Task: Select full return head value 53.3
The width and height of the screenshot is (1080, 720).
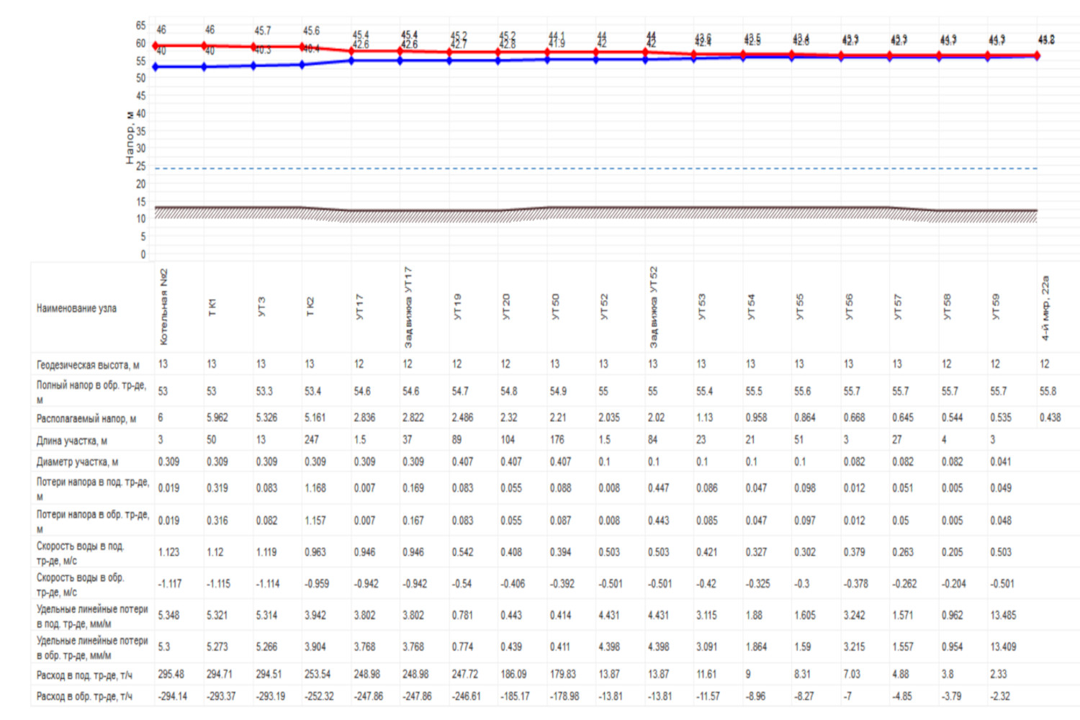Action: point(264,392)
